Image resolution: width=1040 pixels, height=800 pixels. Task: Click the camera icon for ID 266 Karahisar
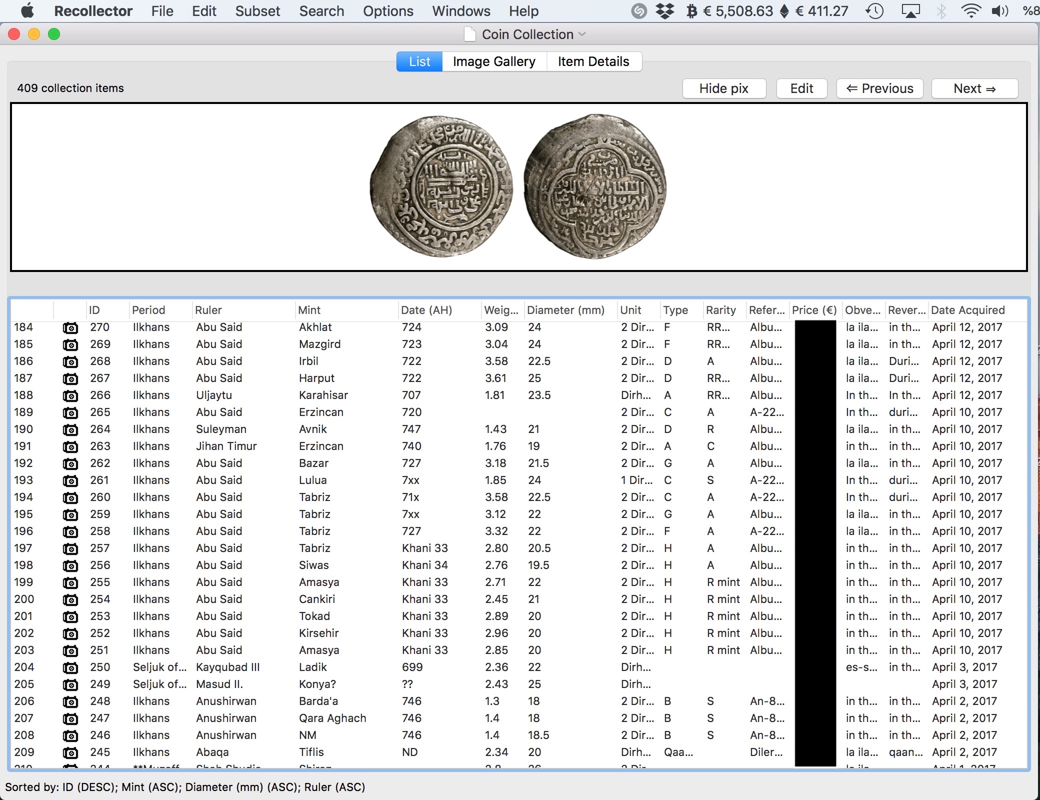(x=70, y=396)
